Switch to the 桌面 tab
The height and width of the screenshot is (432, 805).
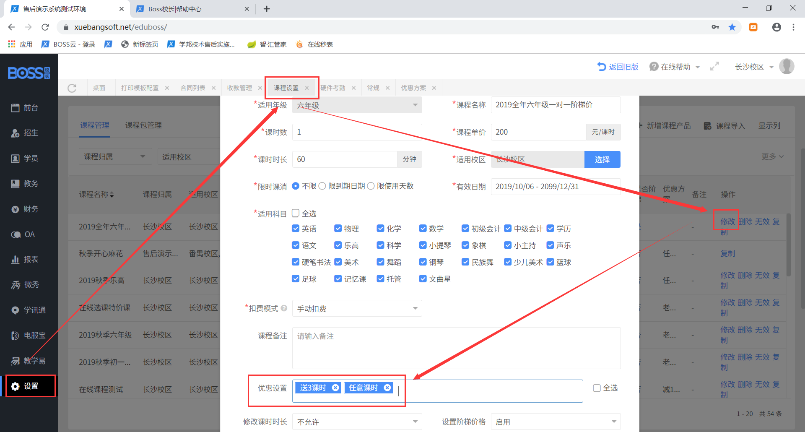click(99, 88)
